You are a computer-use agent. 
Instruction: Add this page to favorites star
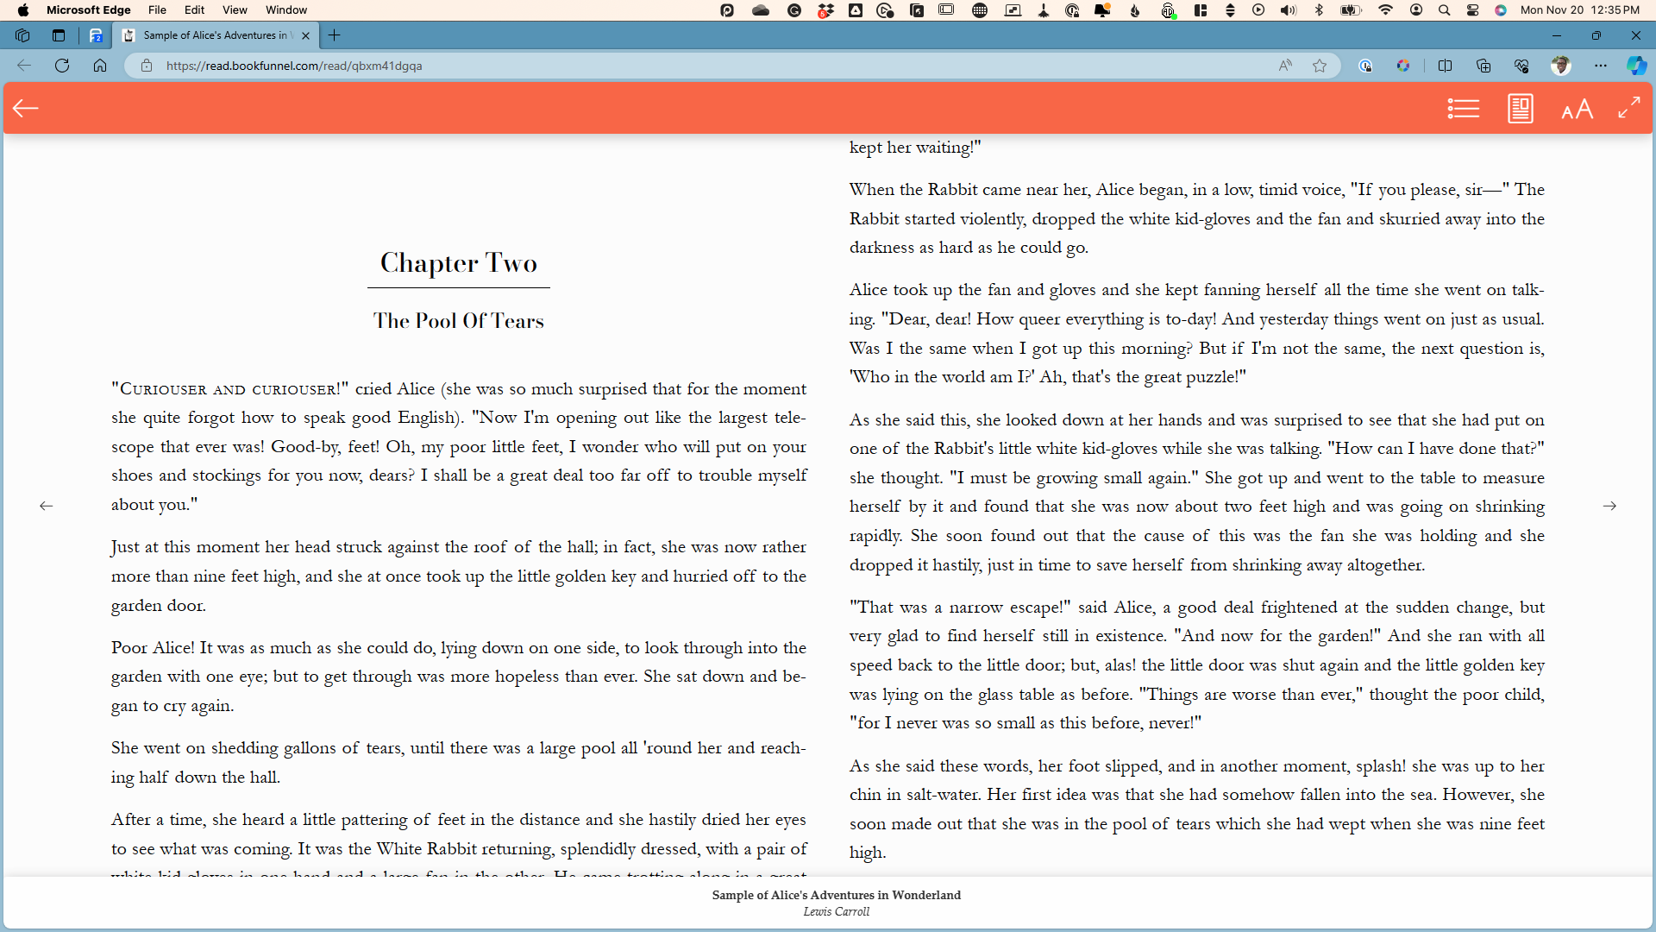pyautogui.click(x=1320, y=66)
